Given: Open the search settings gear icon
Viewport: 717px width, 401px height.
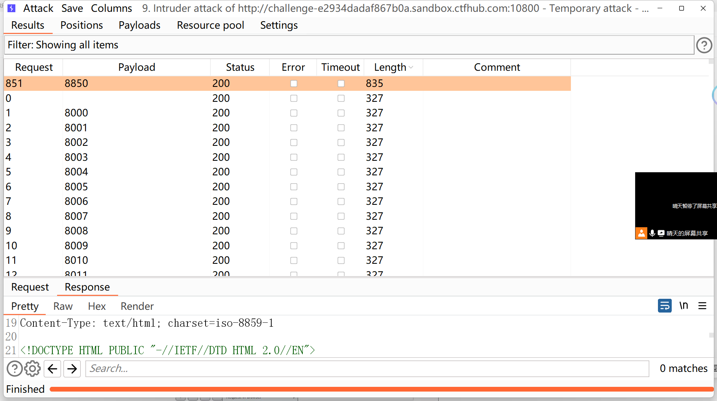Looking at the screenshot, I should coord(32,368).
